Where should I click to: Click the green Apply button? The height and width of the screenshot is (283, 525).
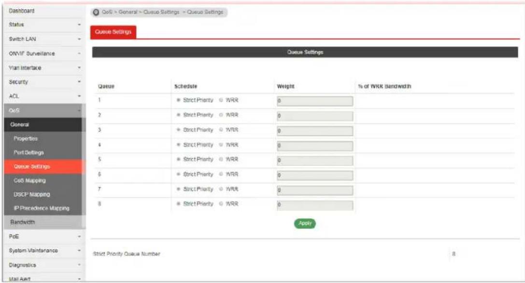point(305,224)
